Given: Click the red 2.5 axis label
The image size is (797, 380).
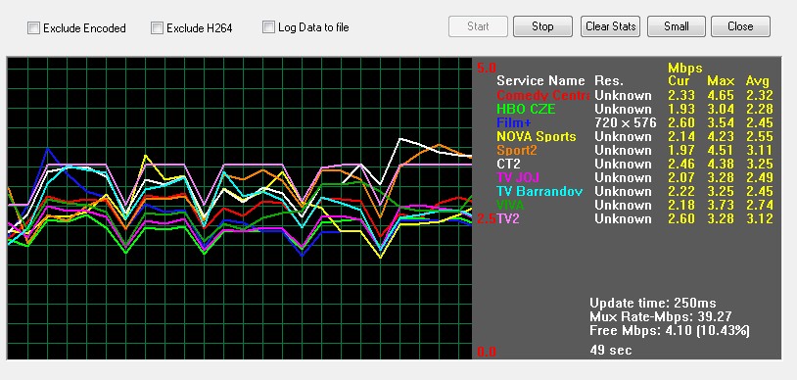Looking at the screenshot, I should pyautogui.click(x=487, y=219).
